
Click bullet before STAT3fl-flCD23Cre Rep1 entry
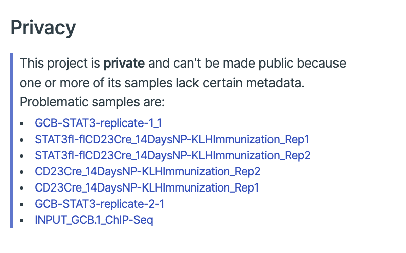coord(21,139)
